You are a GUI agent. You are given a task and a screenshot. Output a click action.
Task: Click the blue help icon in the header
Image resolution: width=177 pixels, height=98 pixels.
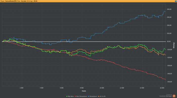click(176, 1)
